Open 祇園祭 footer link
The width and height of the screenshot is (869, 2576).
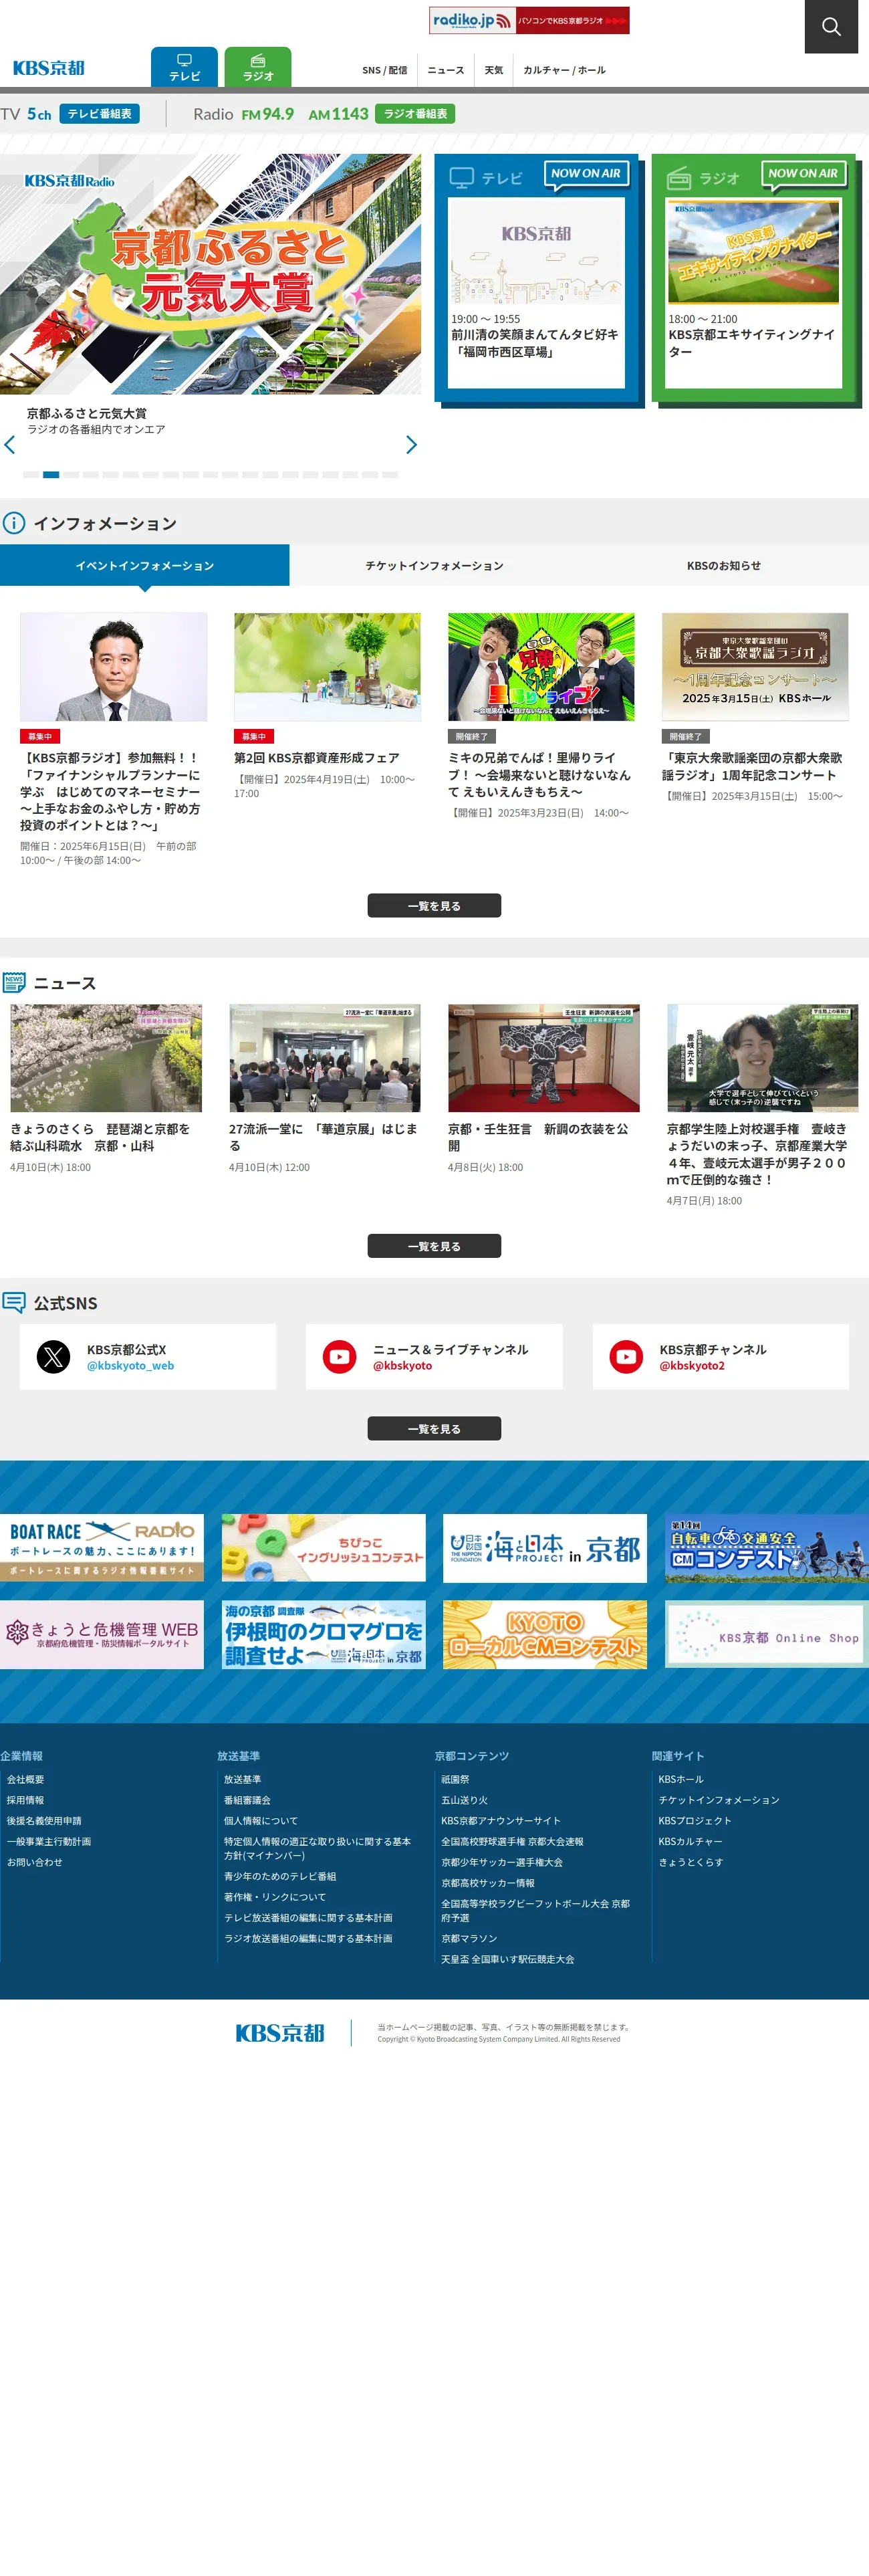pyautogui.click(x=455, y=1780)
